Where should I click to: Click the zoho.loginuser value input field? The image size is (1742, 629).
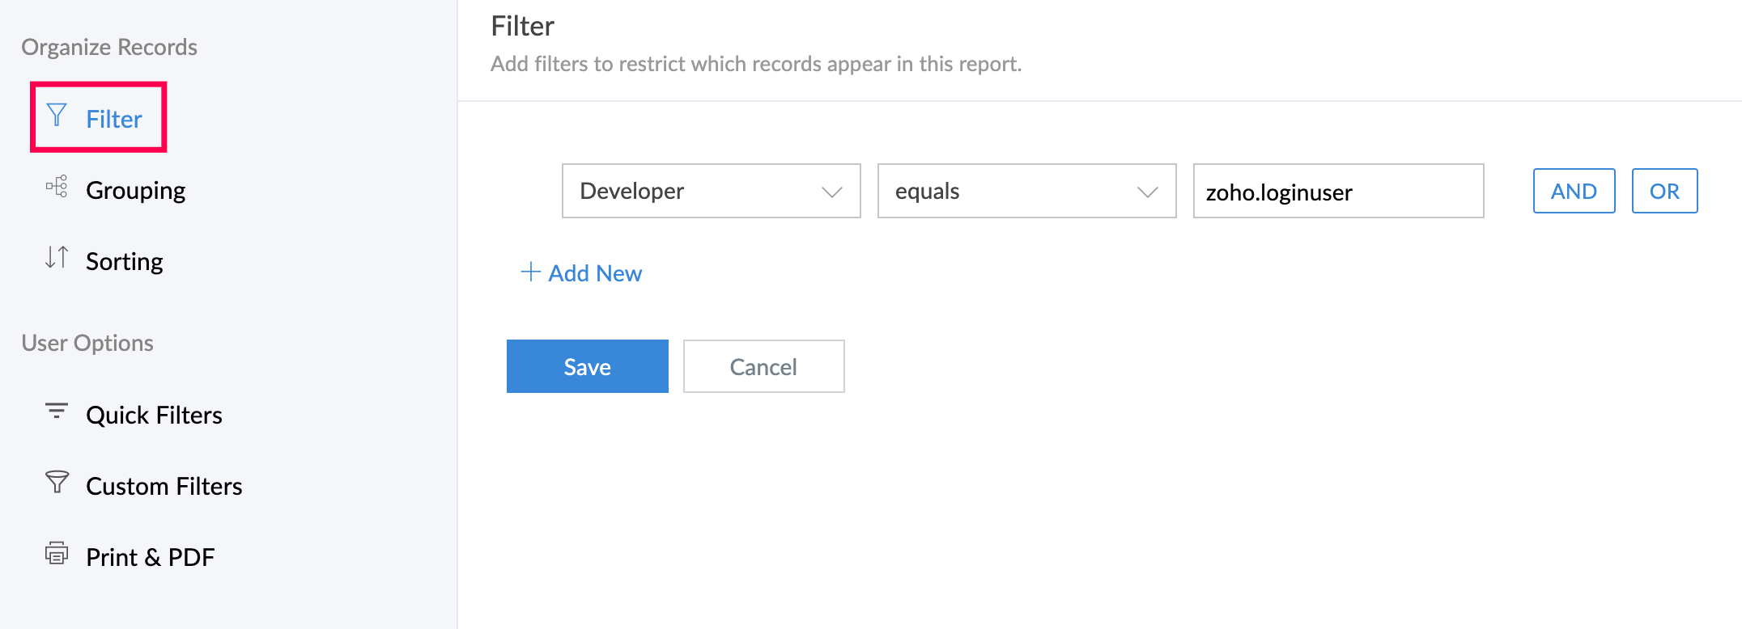coord(1338,192)
